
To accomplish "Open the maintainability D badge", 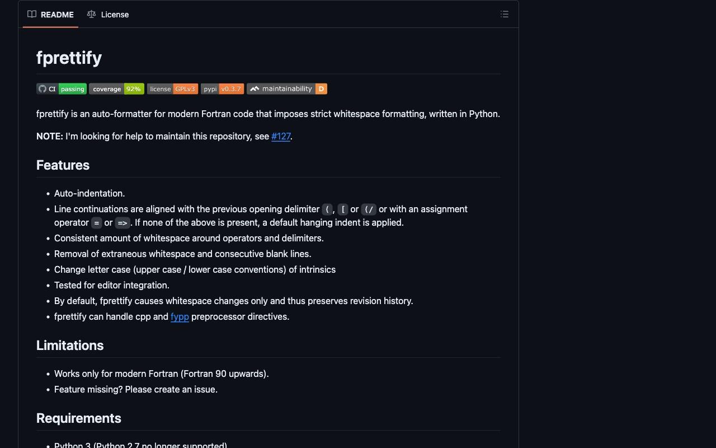I will coord(287,89).
